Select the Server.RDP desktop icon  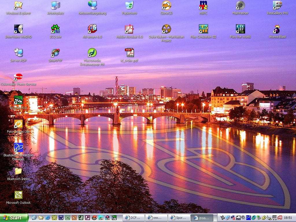click(x=18, y=55)
